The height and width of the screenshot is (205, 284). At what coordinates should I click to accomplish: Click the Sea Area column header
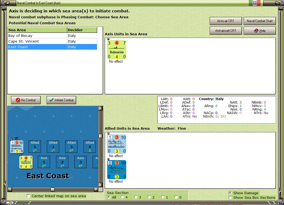[x=37, y=30]
